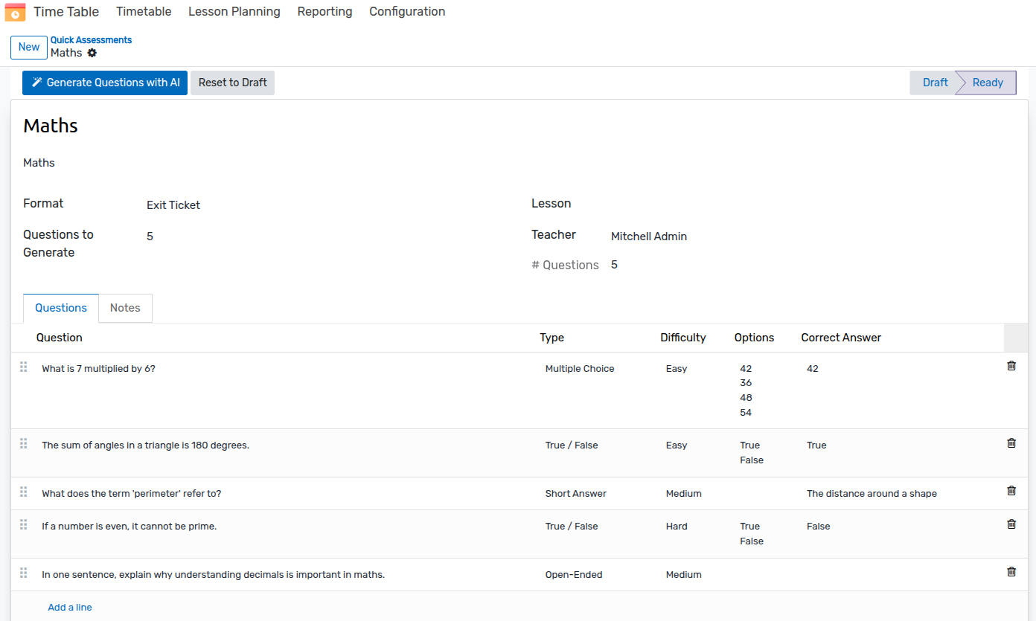
Task: Switch to the Notes tab
Action: [125, 308]
